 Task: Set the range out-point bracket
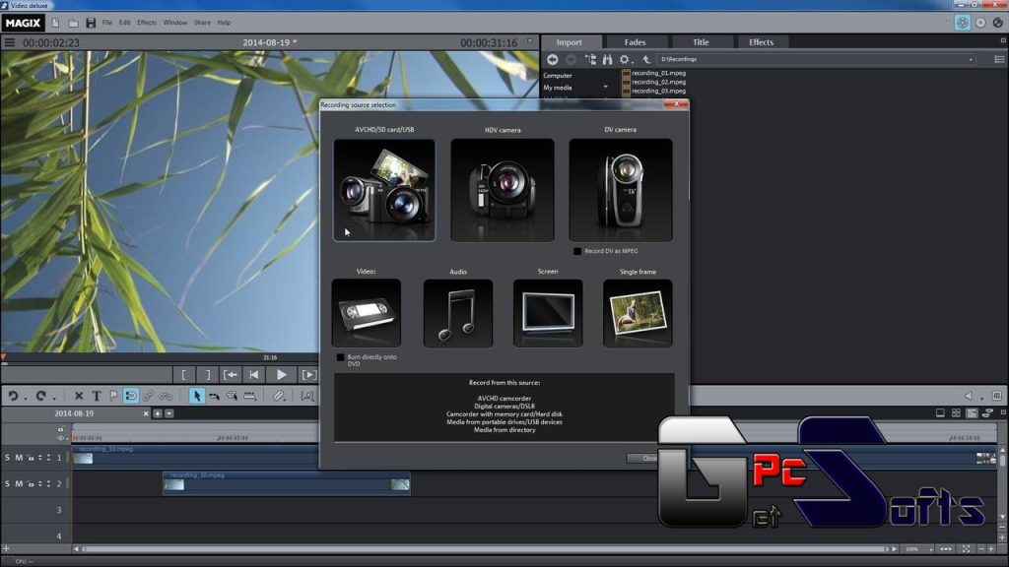tap(207, 375)
